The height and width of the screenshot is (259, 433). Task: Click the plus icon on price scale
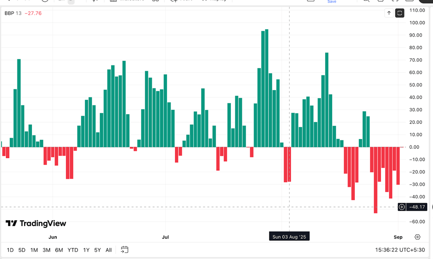[x=401, y=207]
